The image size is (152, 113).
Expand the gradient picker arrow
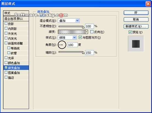87,32
